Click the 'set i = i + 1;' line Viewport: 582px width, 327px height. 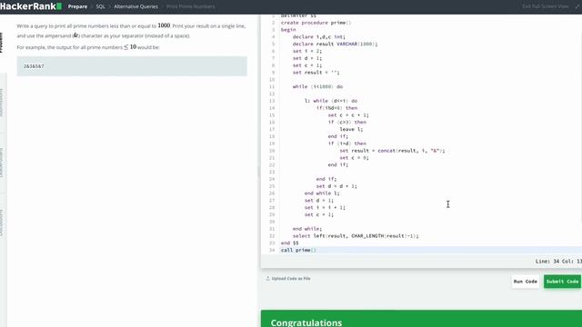point(325,207)
